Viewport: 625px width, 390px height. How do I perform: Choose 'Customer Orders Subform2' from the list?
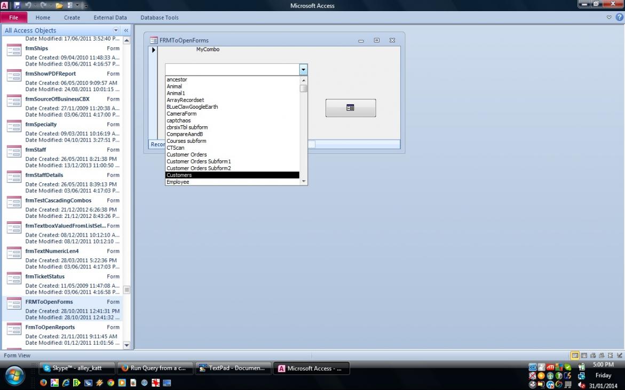coord(232,168)
